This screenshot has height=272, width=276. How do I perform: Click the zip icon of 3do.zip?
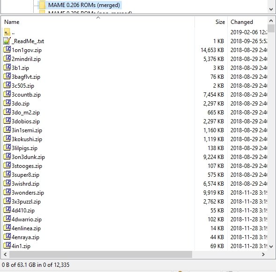(x=7, y=103)
